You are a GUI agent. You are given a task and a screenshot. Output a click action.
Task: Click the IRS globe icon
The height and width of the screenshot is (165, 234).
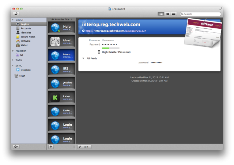pos(55,70)
